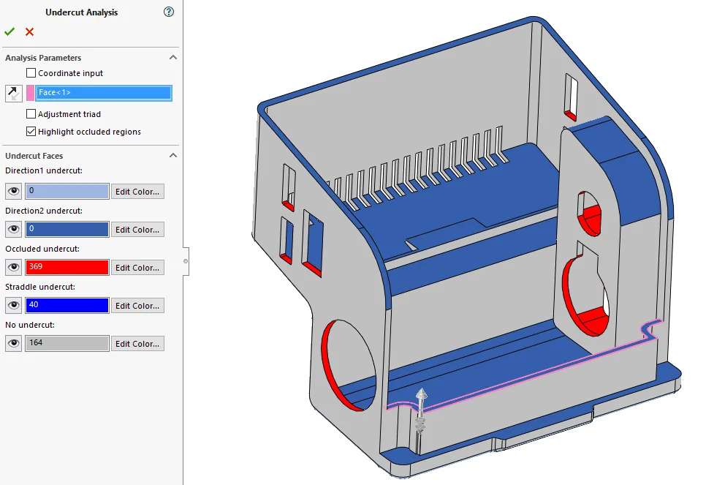Select the Face<1> pull direction field
Image resolution: width=706 pixels, height=485 pixels.
click(103, 93)
